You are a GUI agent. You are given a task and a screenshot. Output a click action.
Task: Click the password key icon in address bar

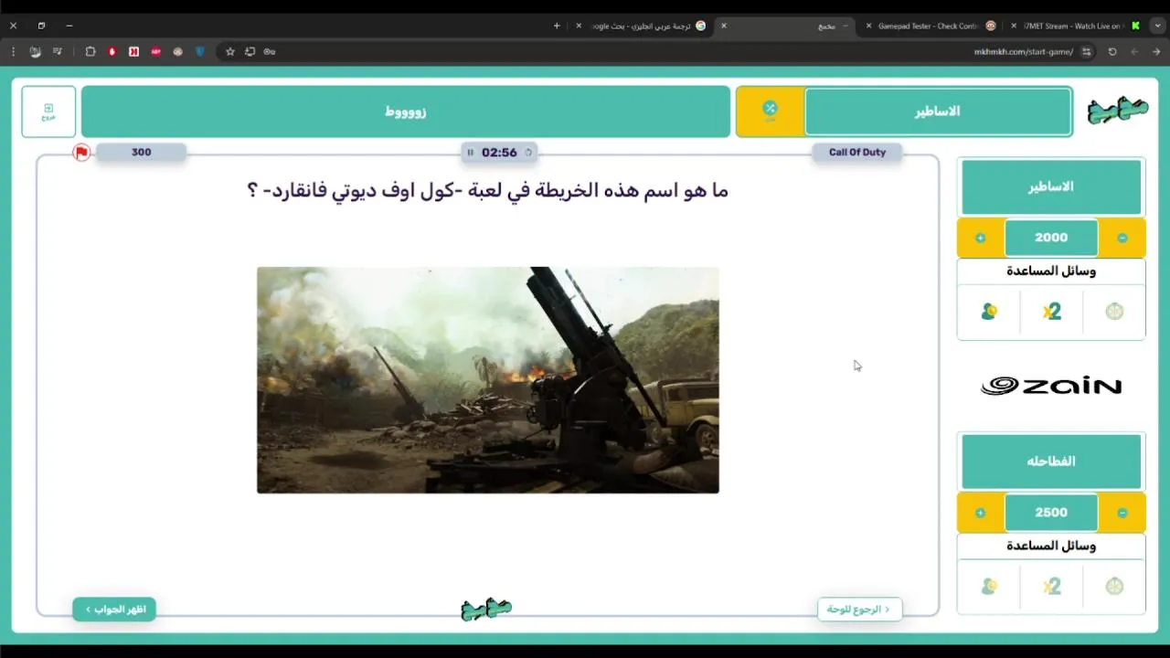pos(270,52)
